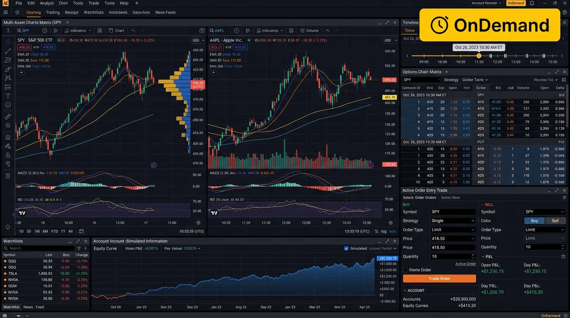This screenshot has height=318, width=570.
Task: Open USD currency dropdown on SPY chart
Action: (198, 40)
